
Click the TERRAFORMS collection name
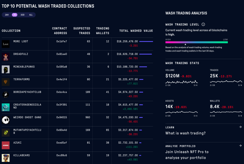point(21,79)
